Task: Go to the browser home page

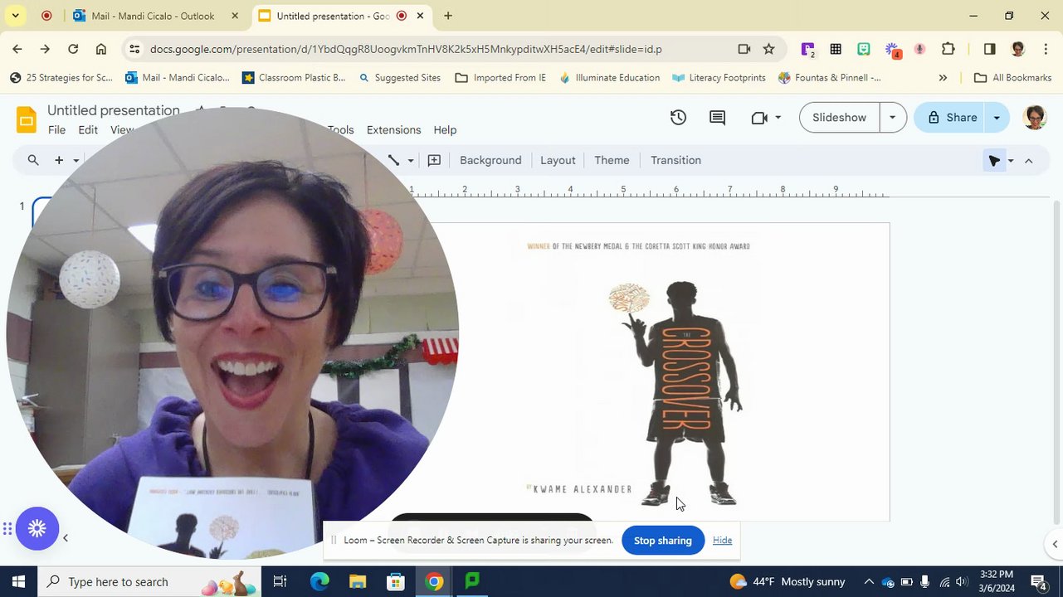Action: (101, 49)
